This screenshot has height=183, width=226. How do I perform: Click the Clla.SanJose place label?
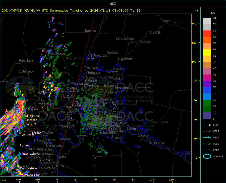[x=125, y=39]
